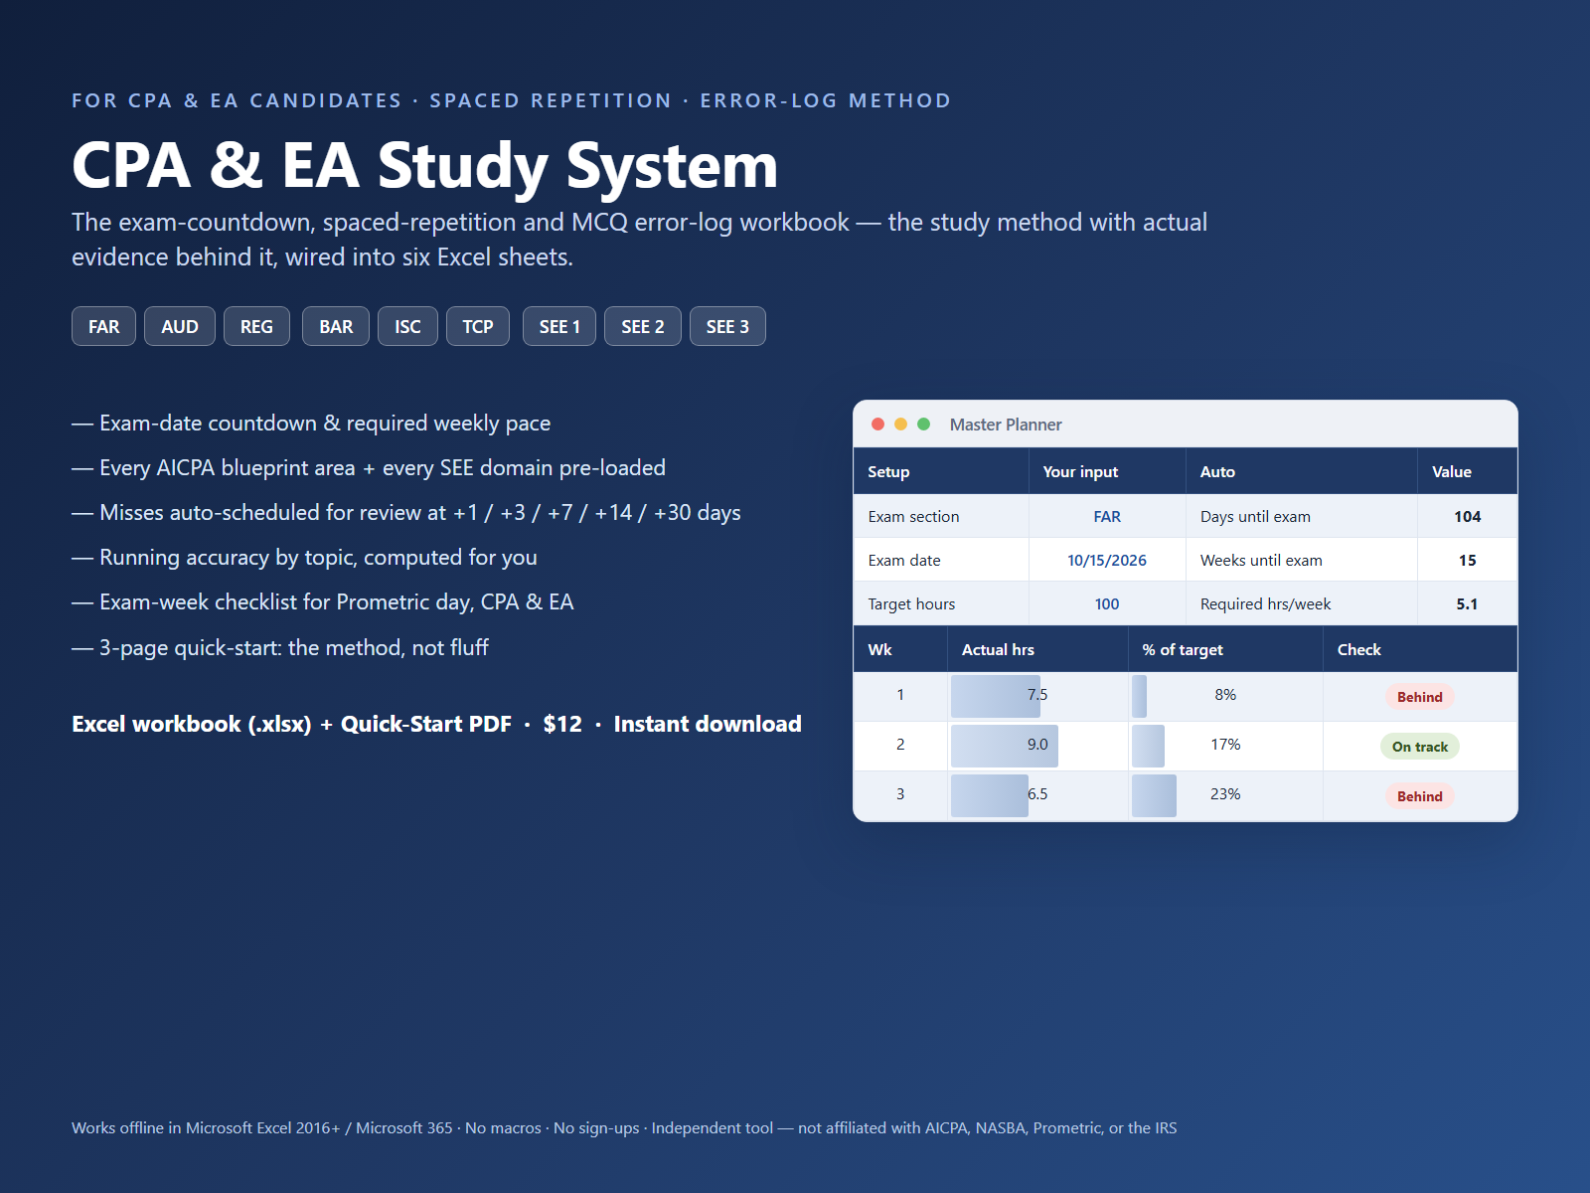Click the On track status pill
Screen dimensions: 1590x1193
1419,747
